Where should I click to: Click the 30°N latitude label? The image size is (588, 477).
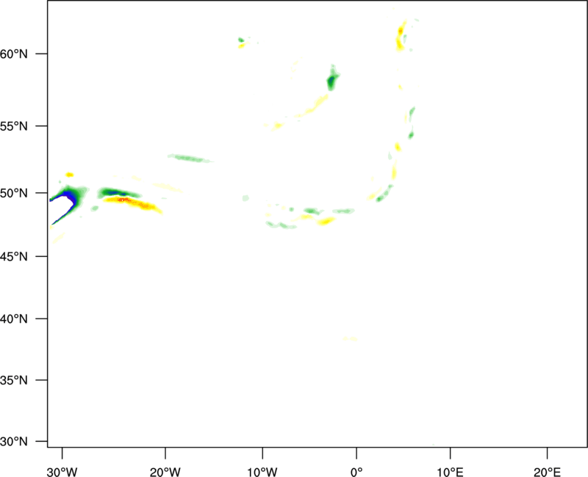[14, 442]
